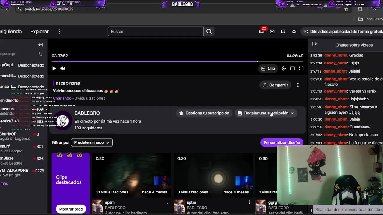Select the Rocket League channel with 301 viewers
383x215 pixels.
[x=23, y=148]
